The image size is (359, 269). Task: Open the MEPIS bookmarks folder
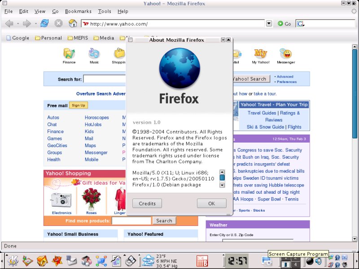click(78, 38)
